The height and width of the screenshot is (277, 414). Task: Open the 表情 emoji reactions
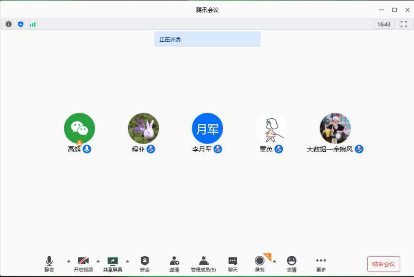click(291, 263)
